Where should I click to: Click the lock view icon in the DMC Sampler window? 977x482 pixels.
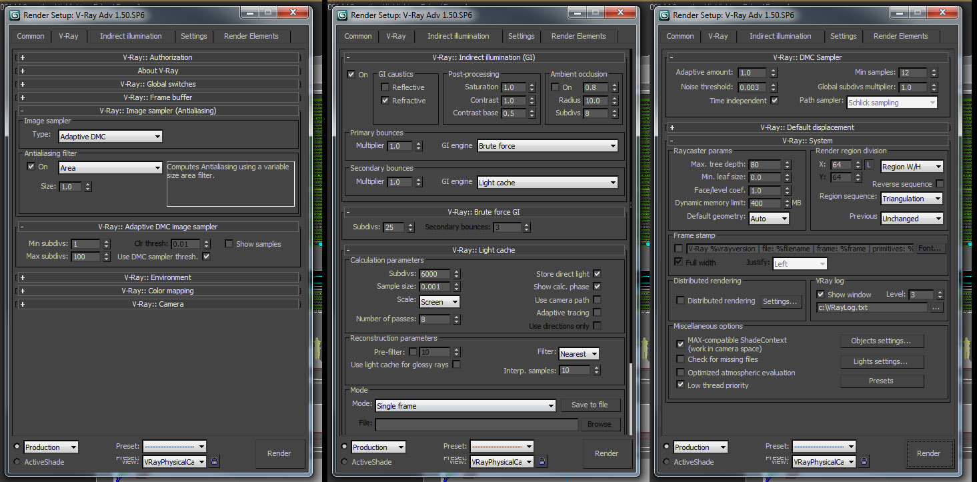tap(864, 461)
